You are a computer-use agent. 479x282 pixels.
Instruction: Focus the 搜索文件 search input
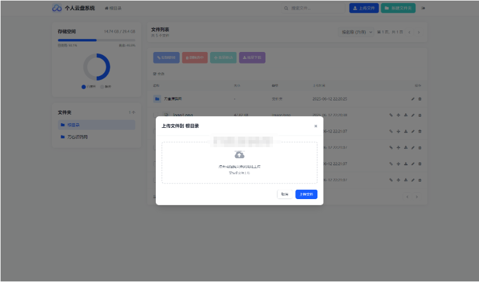point(313,8)
